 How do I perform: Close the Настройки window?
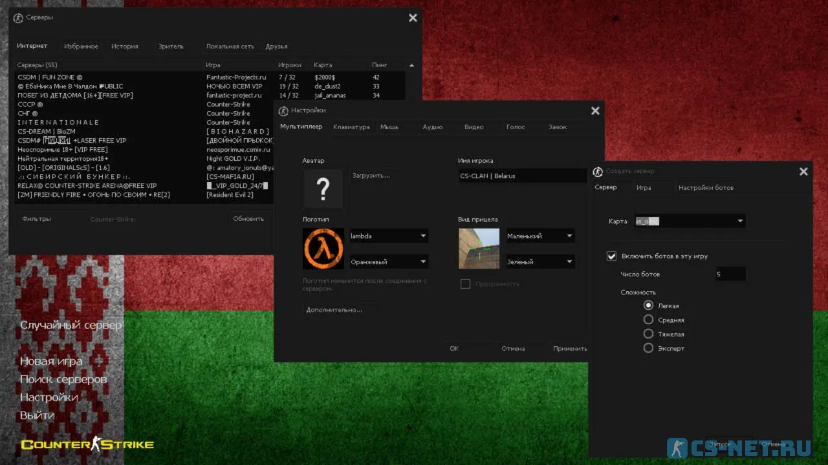point(595,111)
